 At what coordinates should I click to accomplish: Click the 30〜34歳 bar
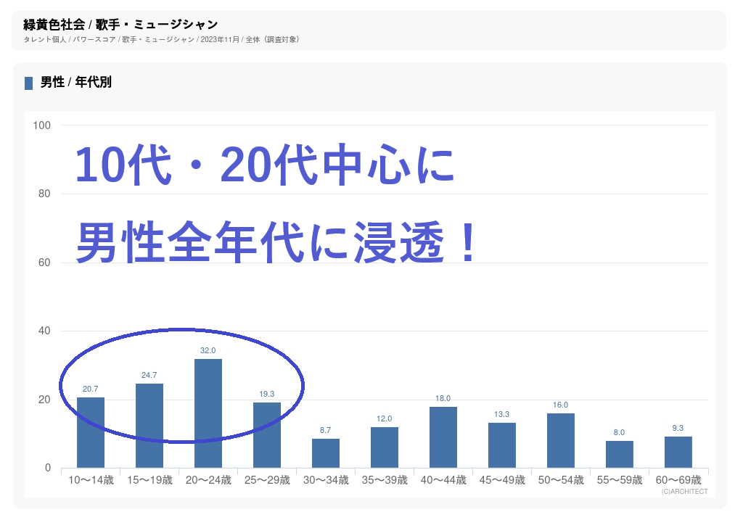[x=326, y=453]
